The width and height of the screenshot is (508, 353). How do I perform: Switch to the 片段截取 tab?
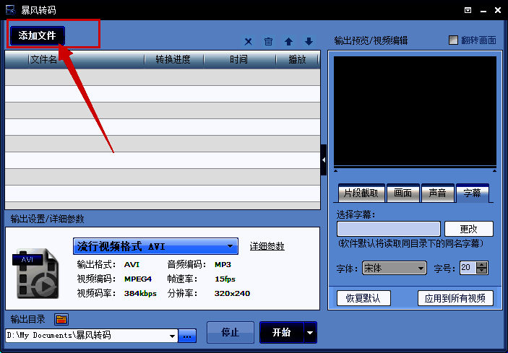click(361, 193)
